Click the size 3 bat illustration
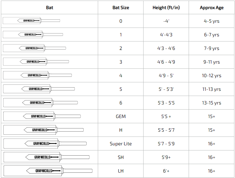This screenshot has height=178, width=235. pyautogui.click(x=36, y=62)
